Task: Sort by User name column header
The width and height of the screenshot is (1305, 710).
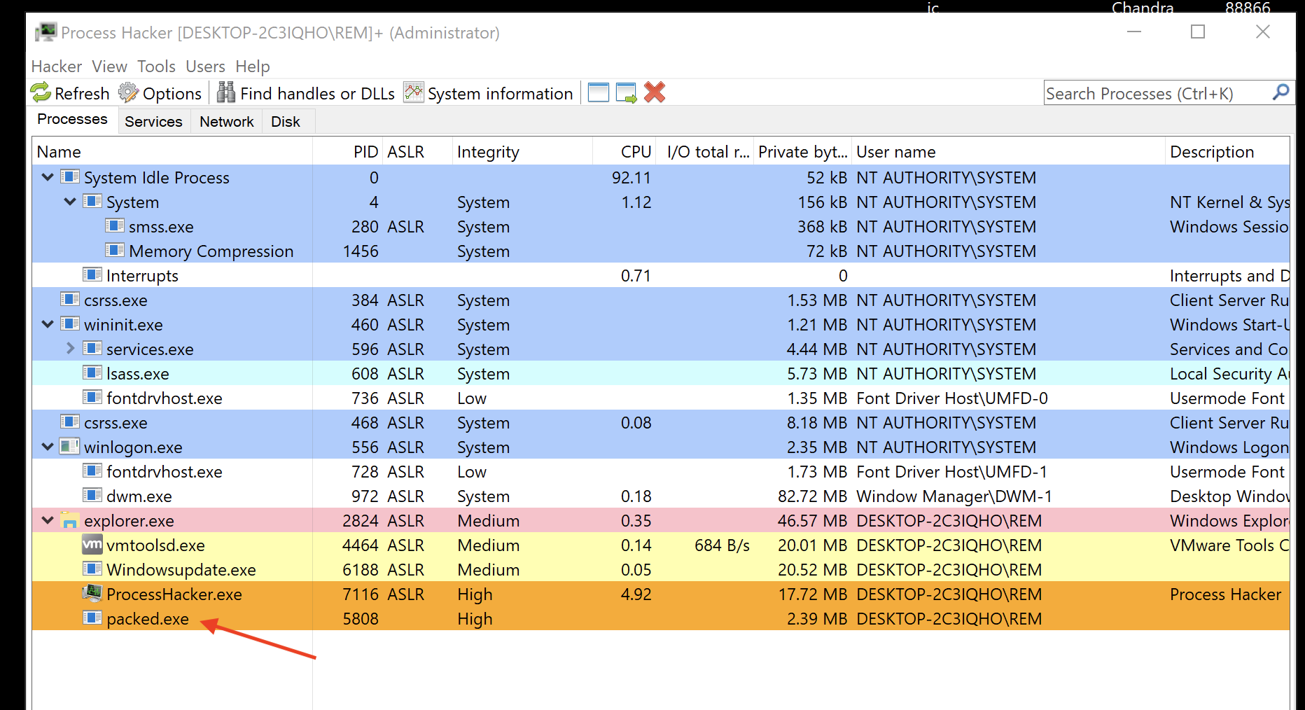Action: [1008, 152]
